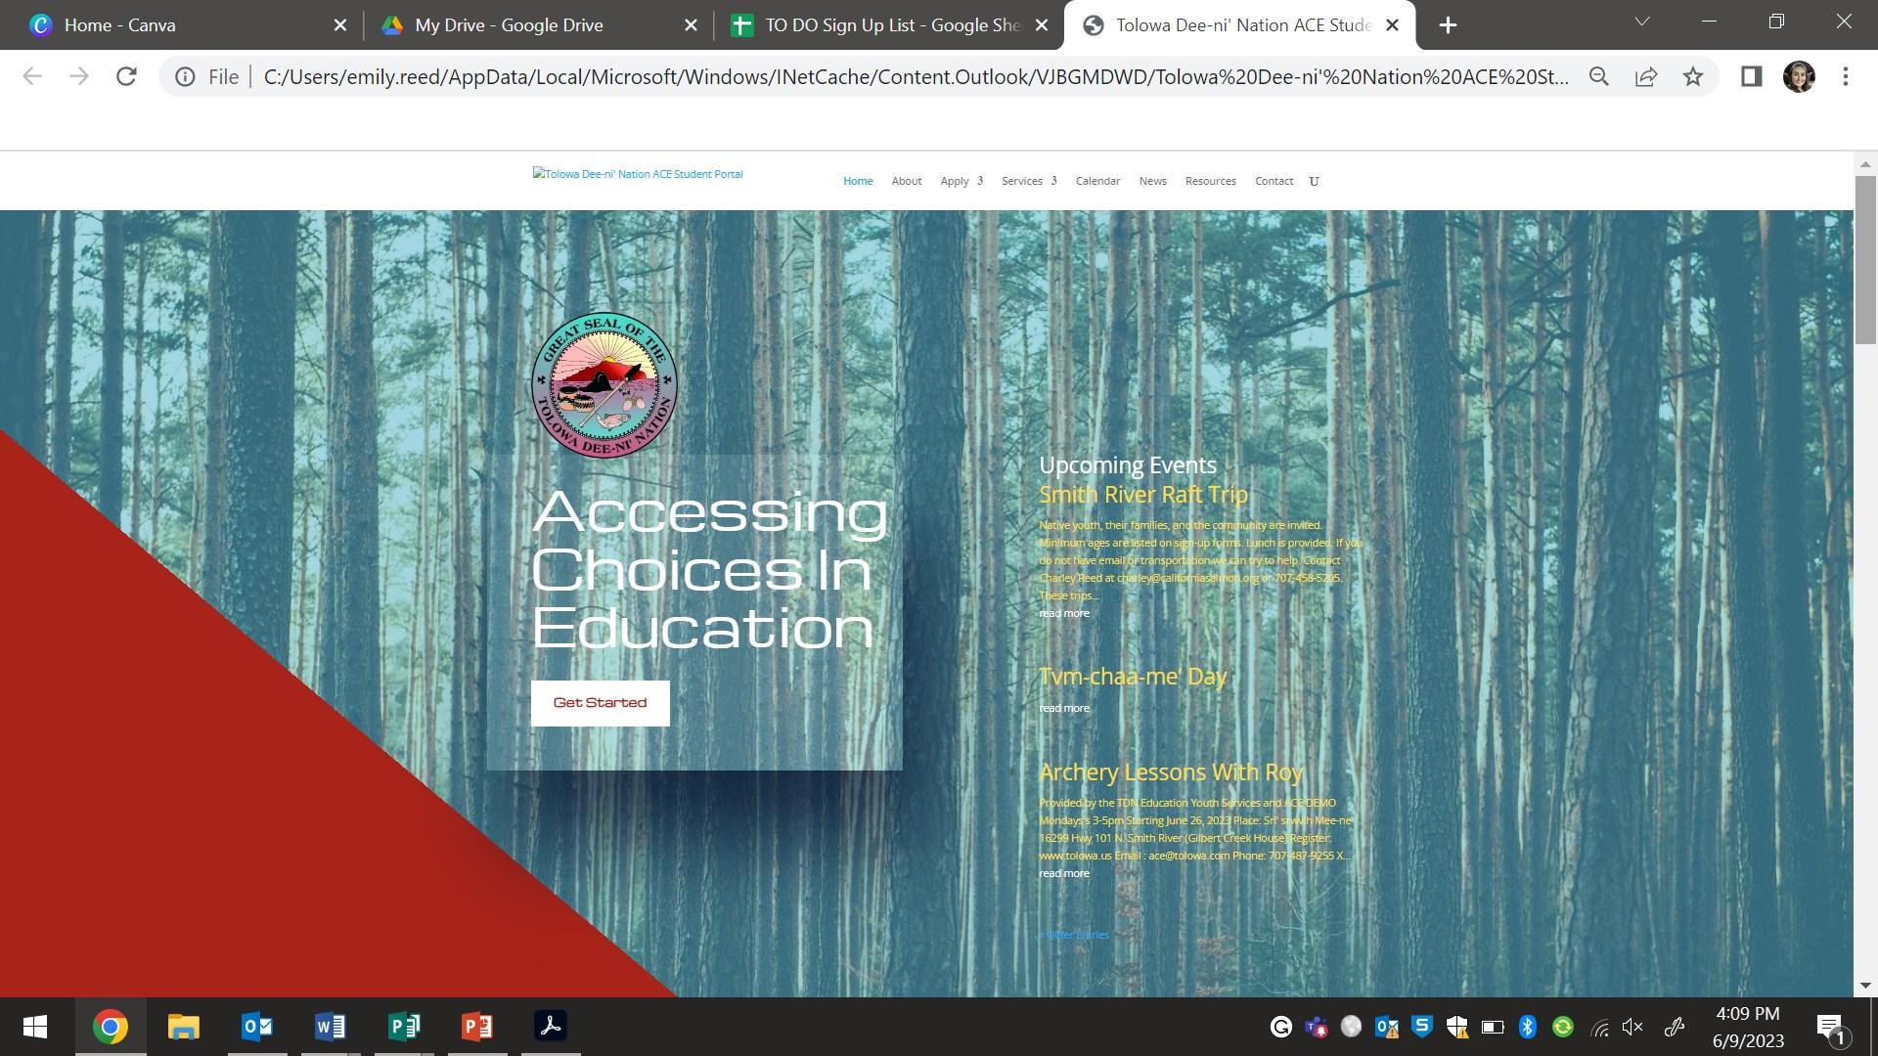This screenshot has width=1878, height=1056.
Task: Open Outlook from the taskbar
Action: [x=256, y=1027]
